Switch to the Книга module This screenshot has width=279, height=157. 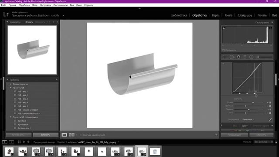(228, 15)
